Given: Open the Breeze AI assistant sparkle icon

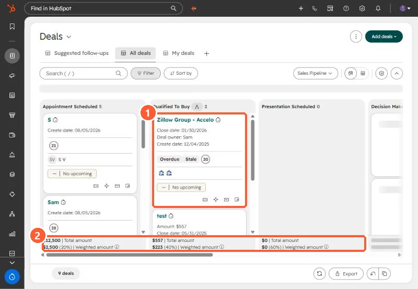Looking at the screenshot, I should click(194, 8).
